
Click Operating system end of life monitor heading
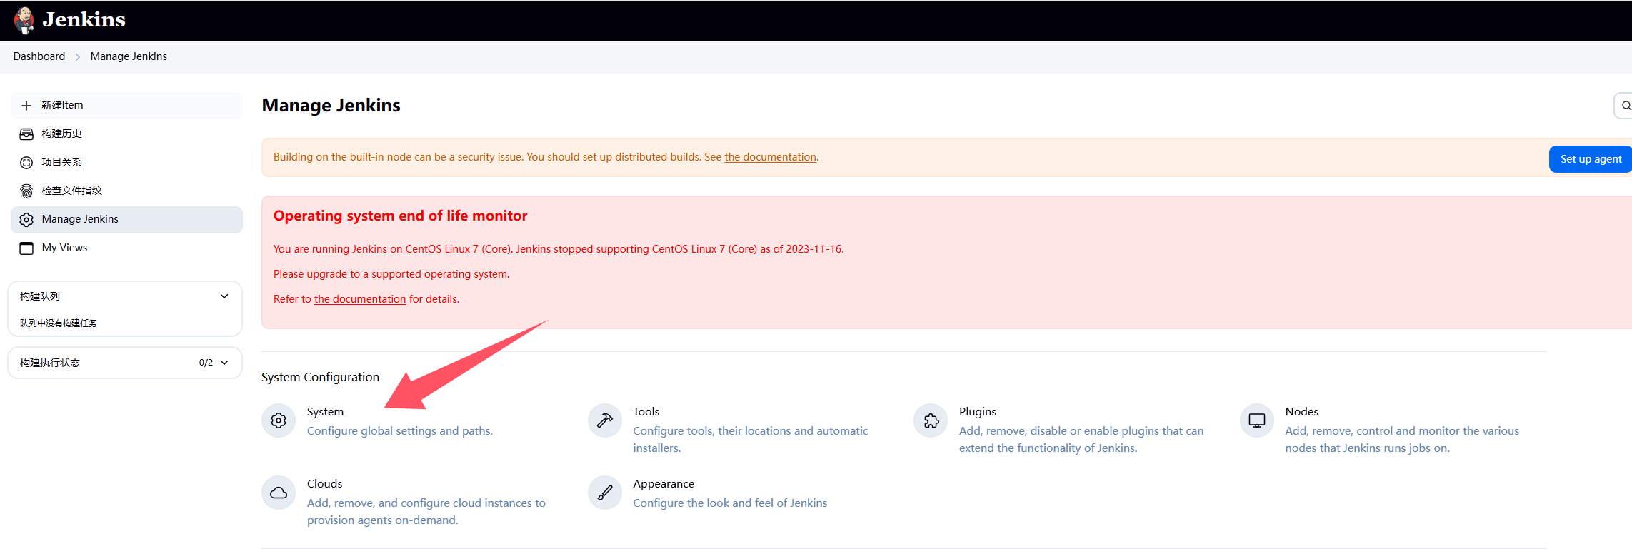400,216
